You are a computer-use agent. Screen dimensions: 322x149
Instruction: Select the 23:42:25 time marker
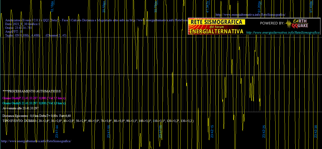[x=264, y=132]
